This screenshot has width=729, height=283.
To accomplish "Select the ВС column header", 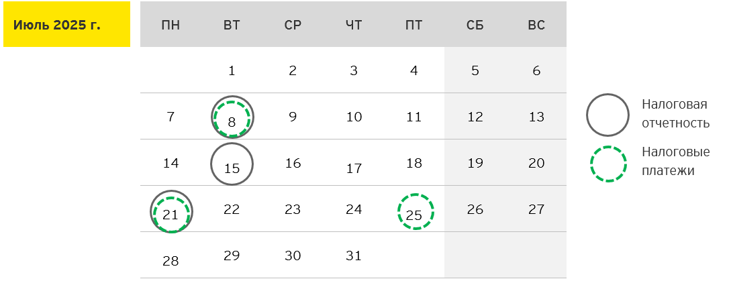I will click(x=536, y=25).
